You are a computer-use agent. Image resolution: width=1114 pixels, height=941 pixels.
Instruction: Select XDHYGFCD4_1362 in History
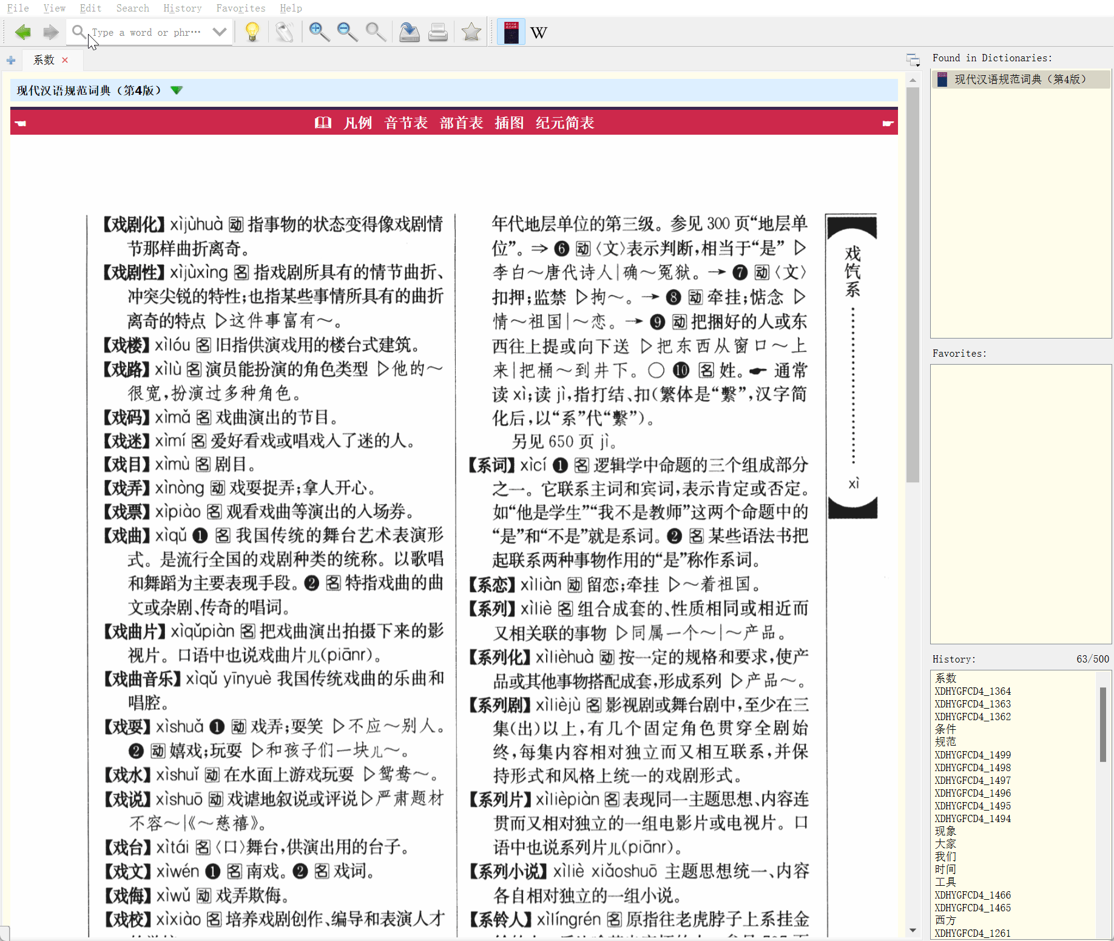973,717
